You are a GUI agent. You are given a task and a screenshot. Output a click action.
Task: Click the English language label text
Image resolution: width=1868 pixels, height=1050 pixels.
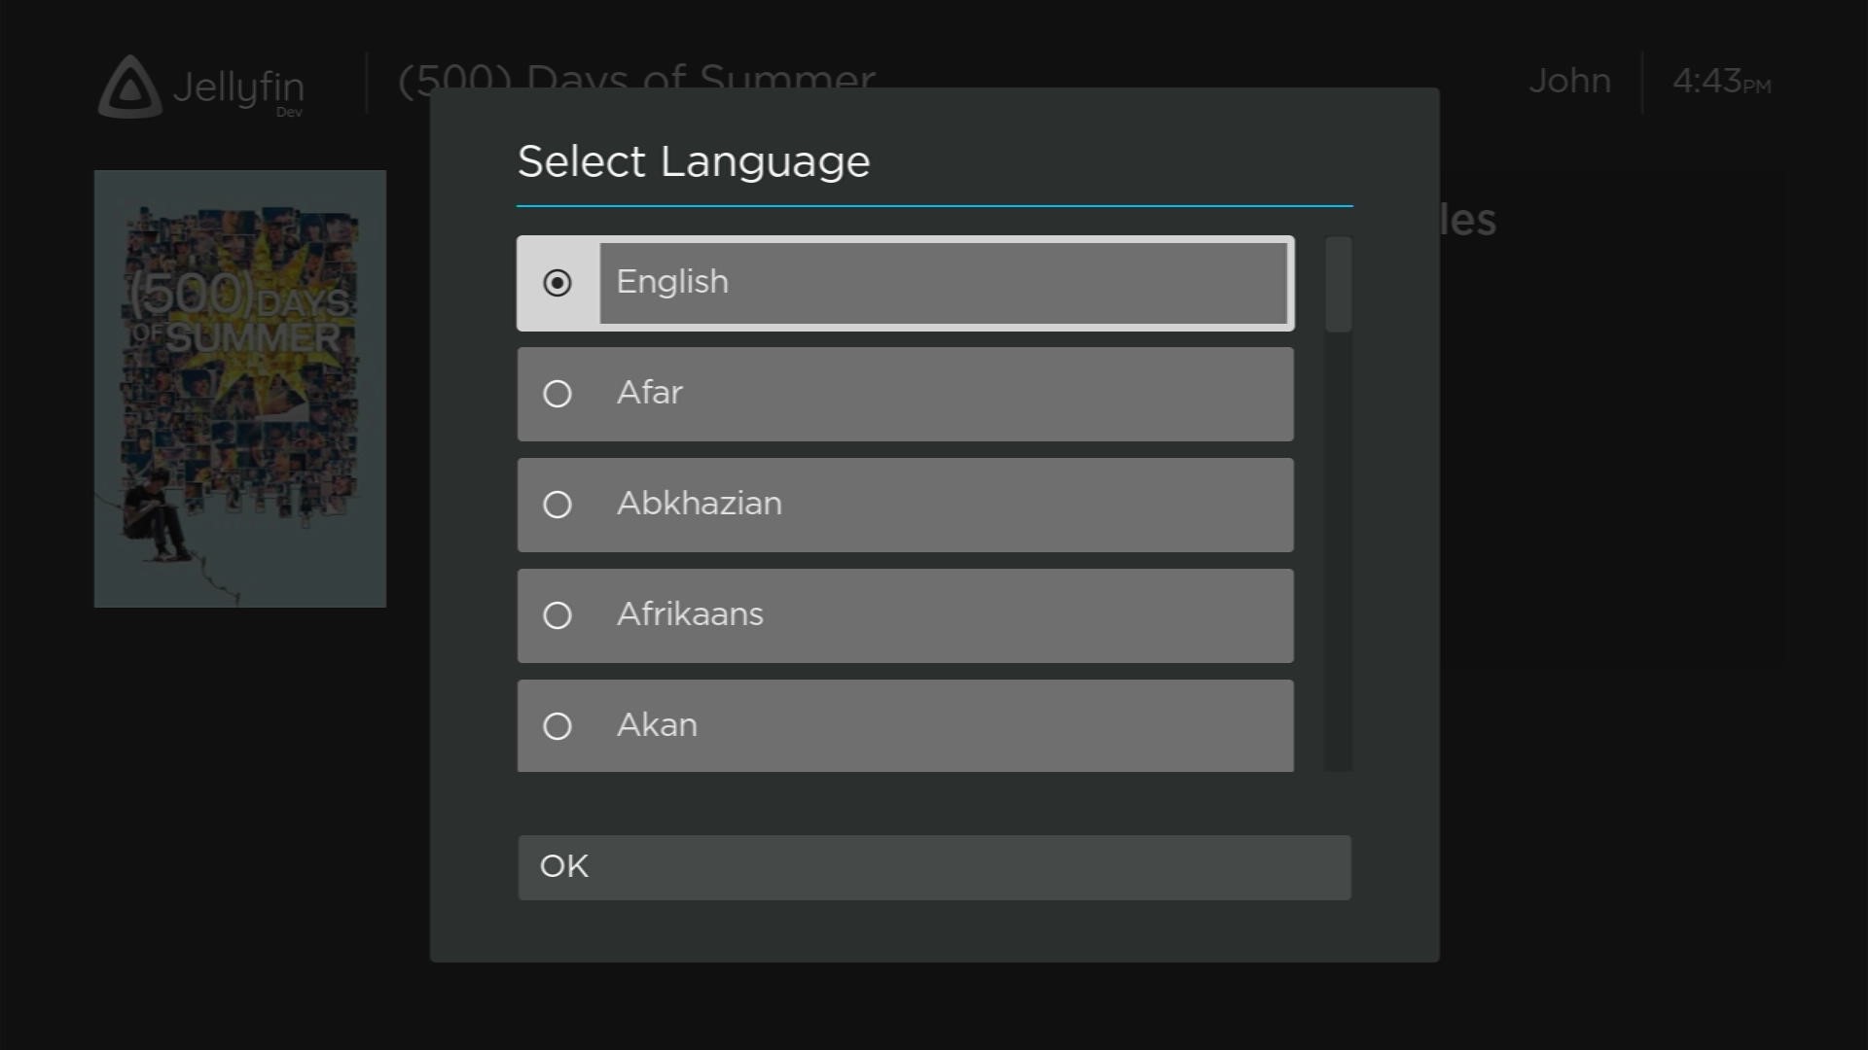(672, 282)
